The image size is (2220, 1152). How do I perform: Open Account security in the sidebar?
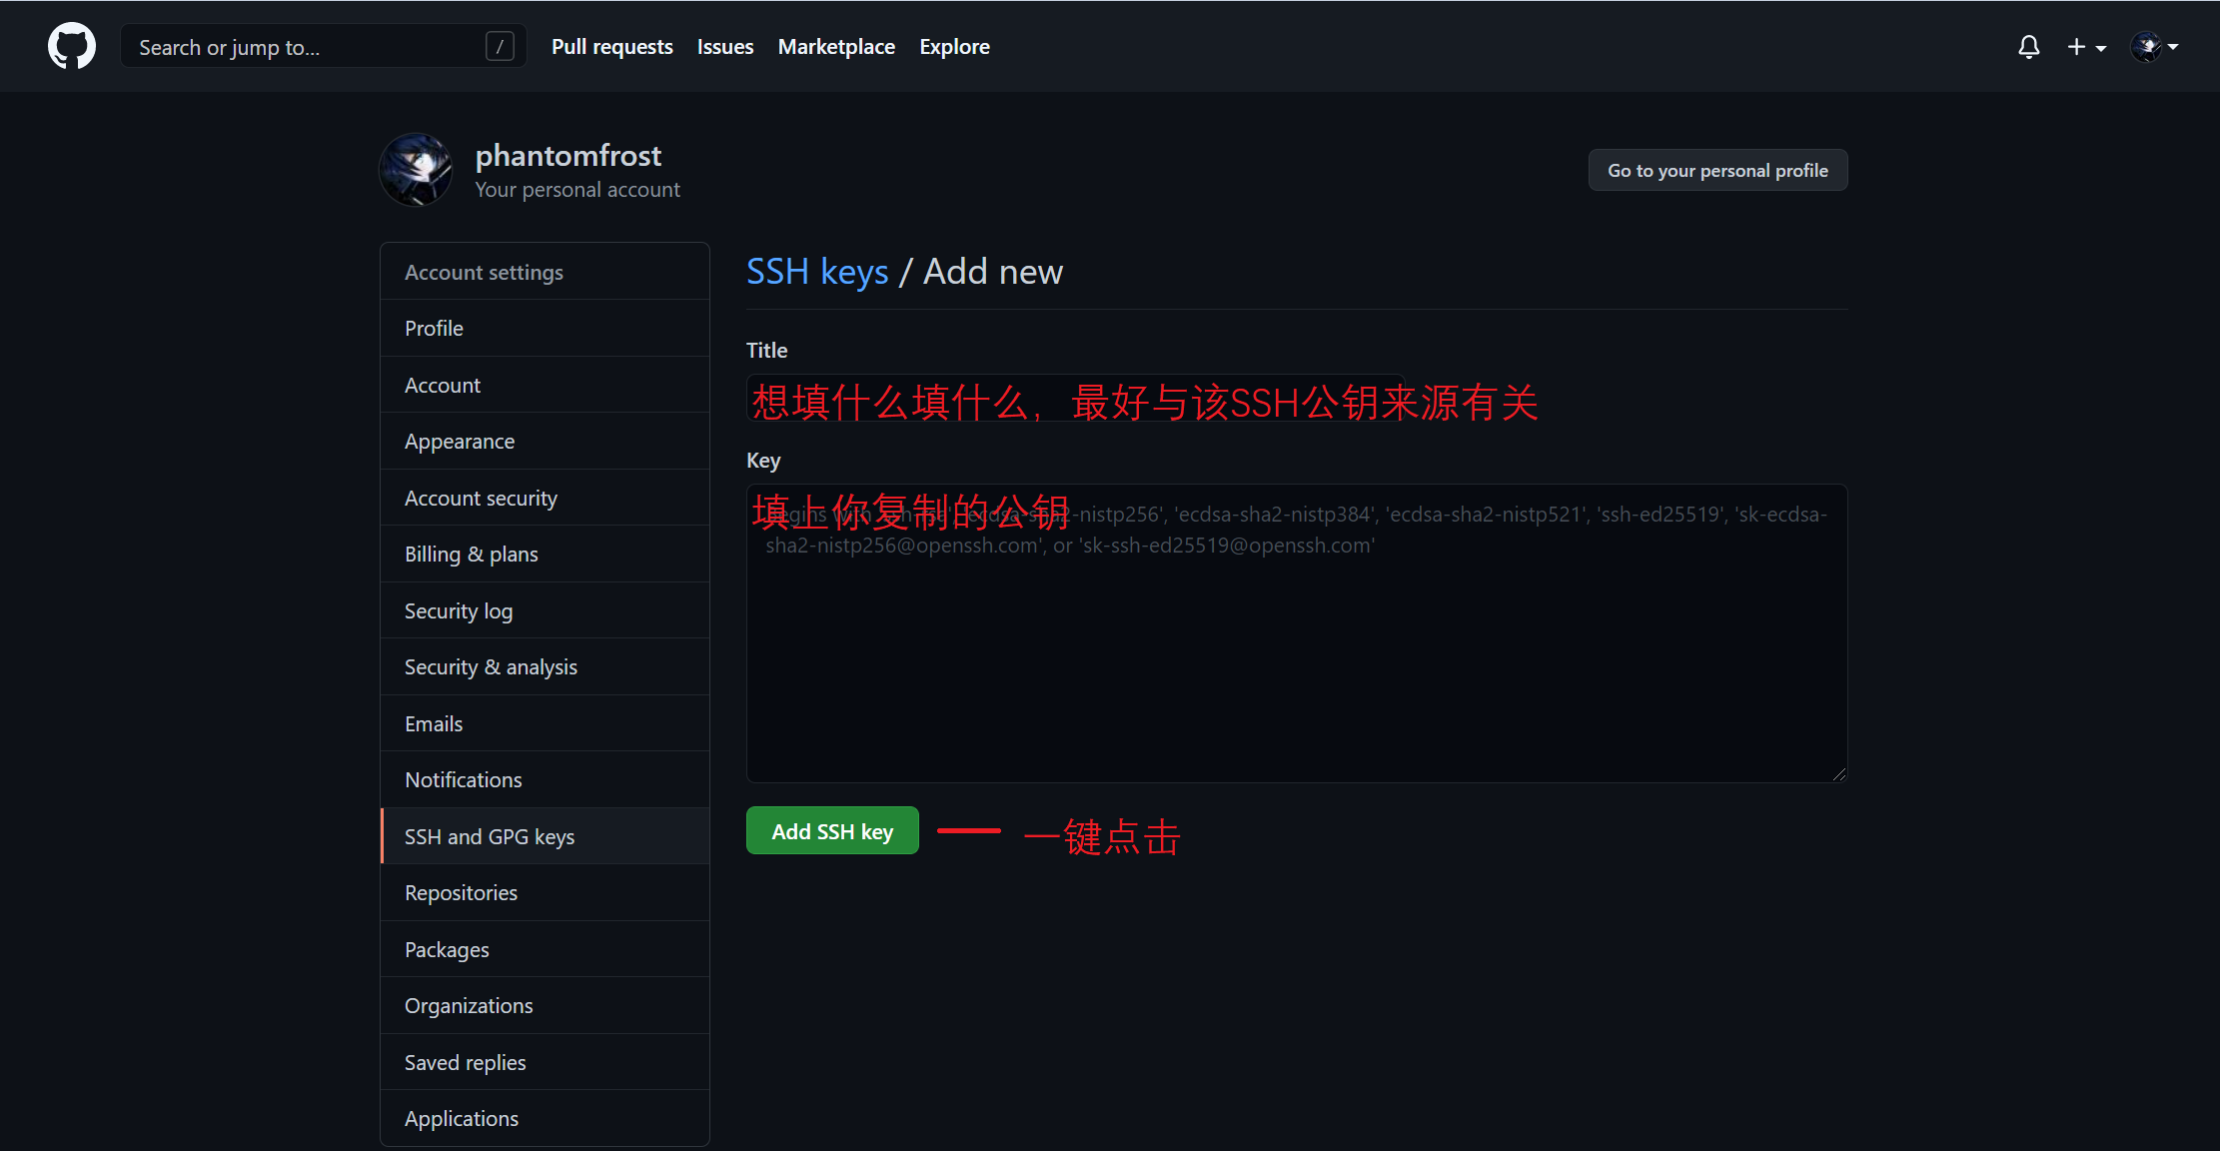(545, 499)
